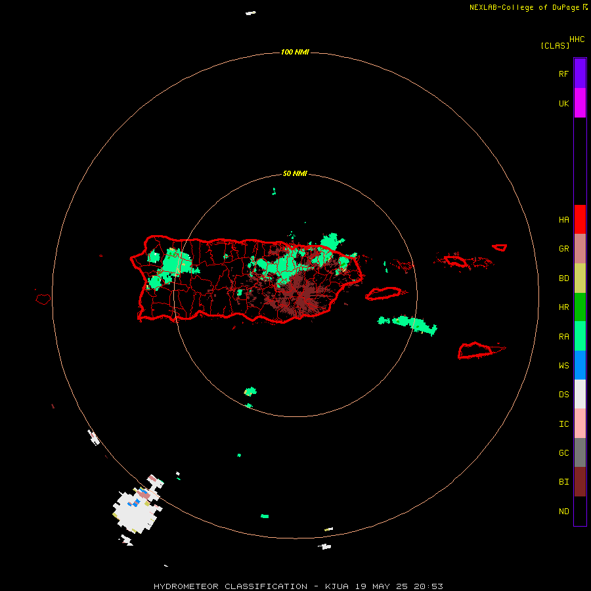Image resolution: width=591 pixels, height=591 pixels.
Task: Select the GR legend color block
Action: (580, 248)
